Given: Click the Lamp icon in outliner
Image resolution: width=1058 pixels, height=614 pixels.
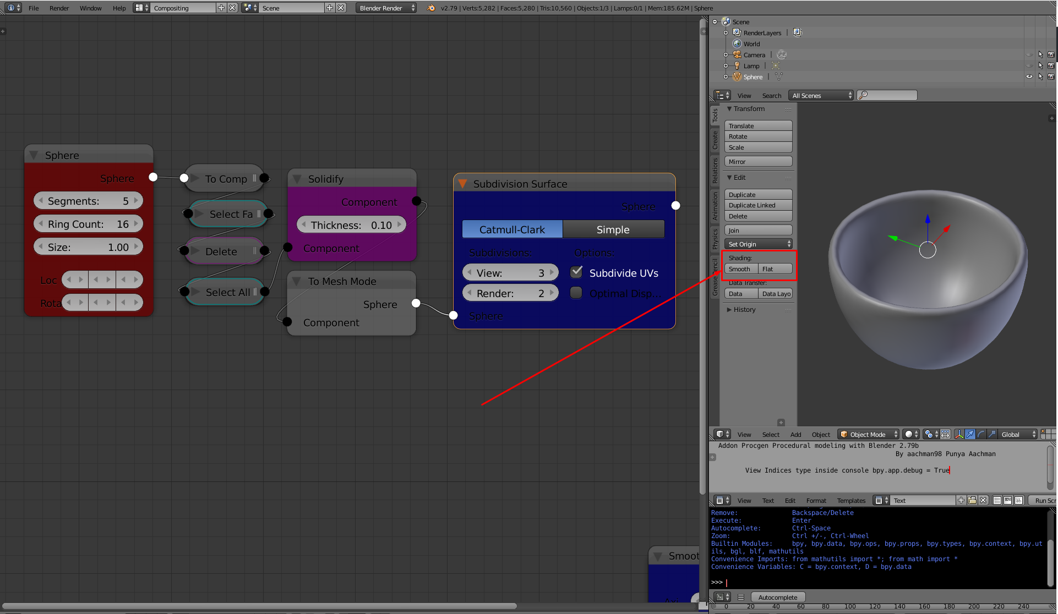Looking at the screenshot, I should click(737, 65).
